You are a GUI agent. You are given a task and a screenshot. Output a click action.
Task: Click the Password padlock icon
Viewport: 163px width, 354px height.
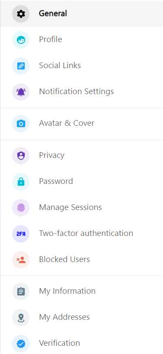point(21,181)
